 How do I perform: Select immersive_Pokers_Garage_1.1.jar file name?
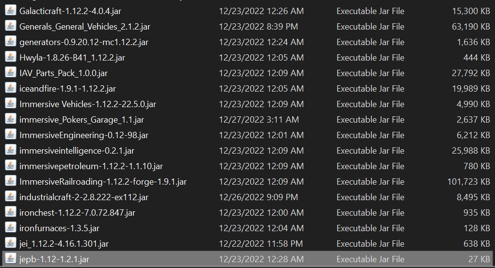click(x=81, y=120)
